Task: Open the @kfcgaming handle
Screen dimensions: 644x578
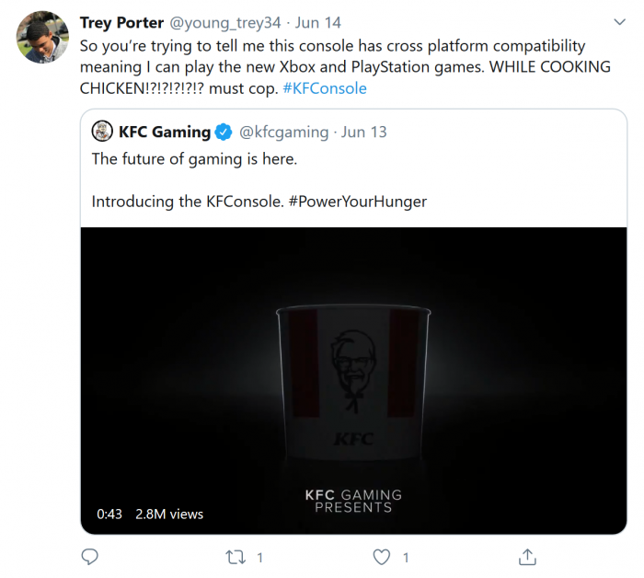Action: click(283, 133)
